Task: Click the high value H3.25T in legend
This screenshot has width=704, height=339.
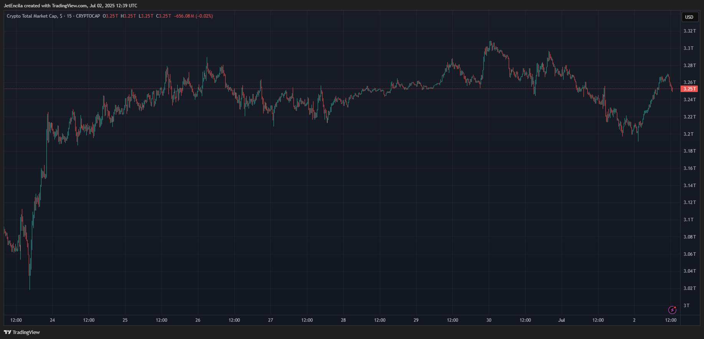Action: click(x=128, y=16)
